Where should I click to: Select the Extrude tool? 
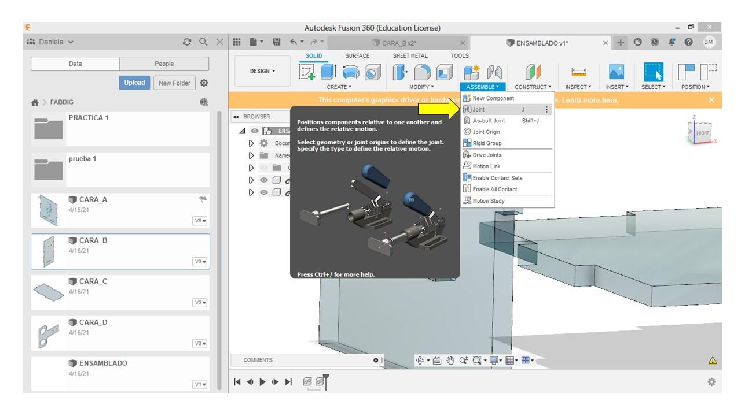328,72
